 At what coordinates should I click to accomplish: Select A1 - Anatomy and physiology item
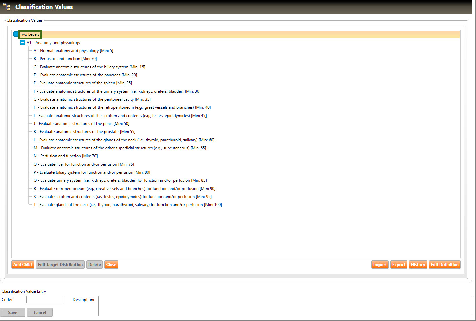(x=53, y=43)
